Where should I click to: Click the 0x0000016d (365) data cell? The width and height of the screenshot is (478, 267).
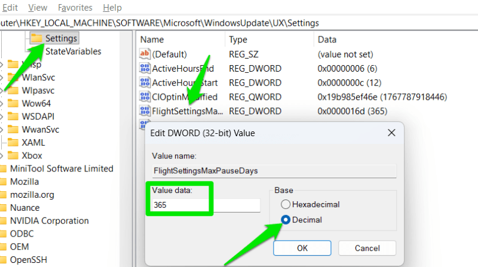point(352,111)
